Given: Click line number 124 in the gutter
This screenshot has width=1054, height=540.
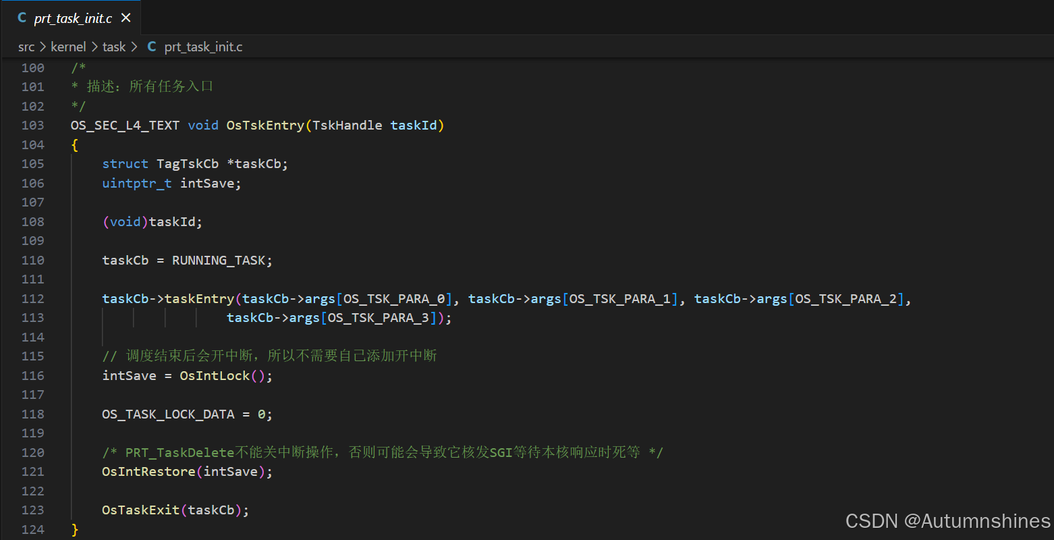Looking at the screenshot, I should [32, 529].
